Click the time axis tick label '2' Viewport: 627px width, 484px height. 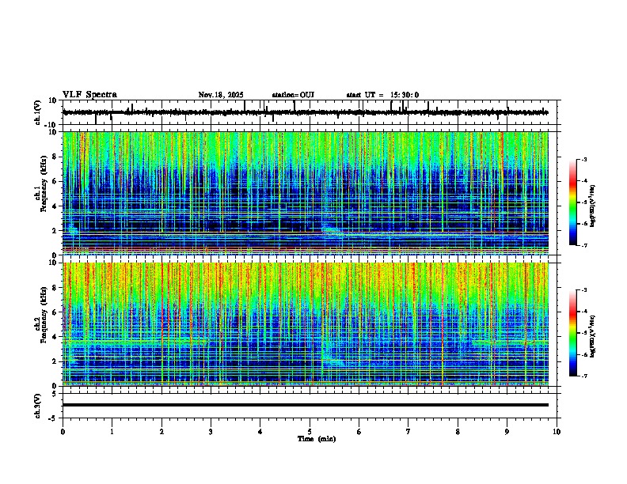(161, 432)
